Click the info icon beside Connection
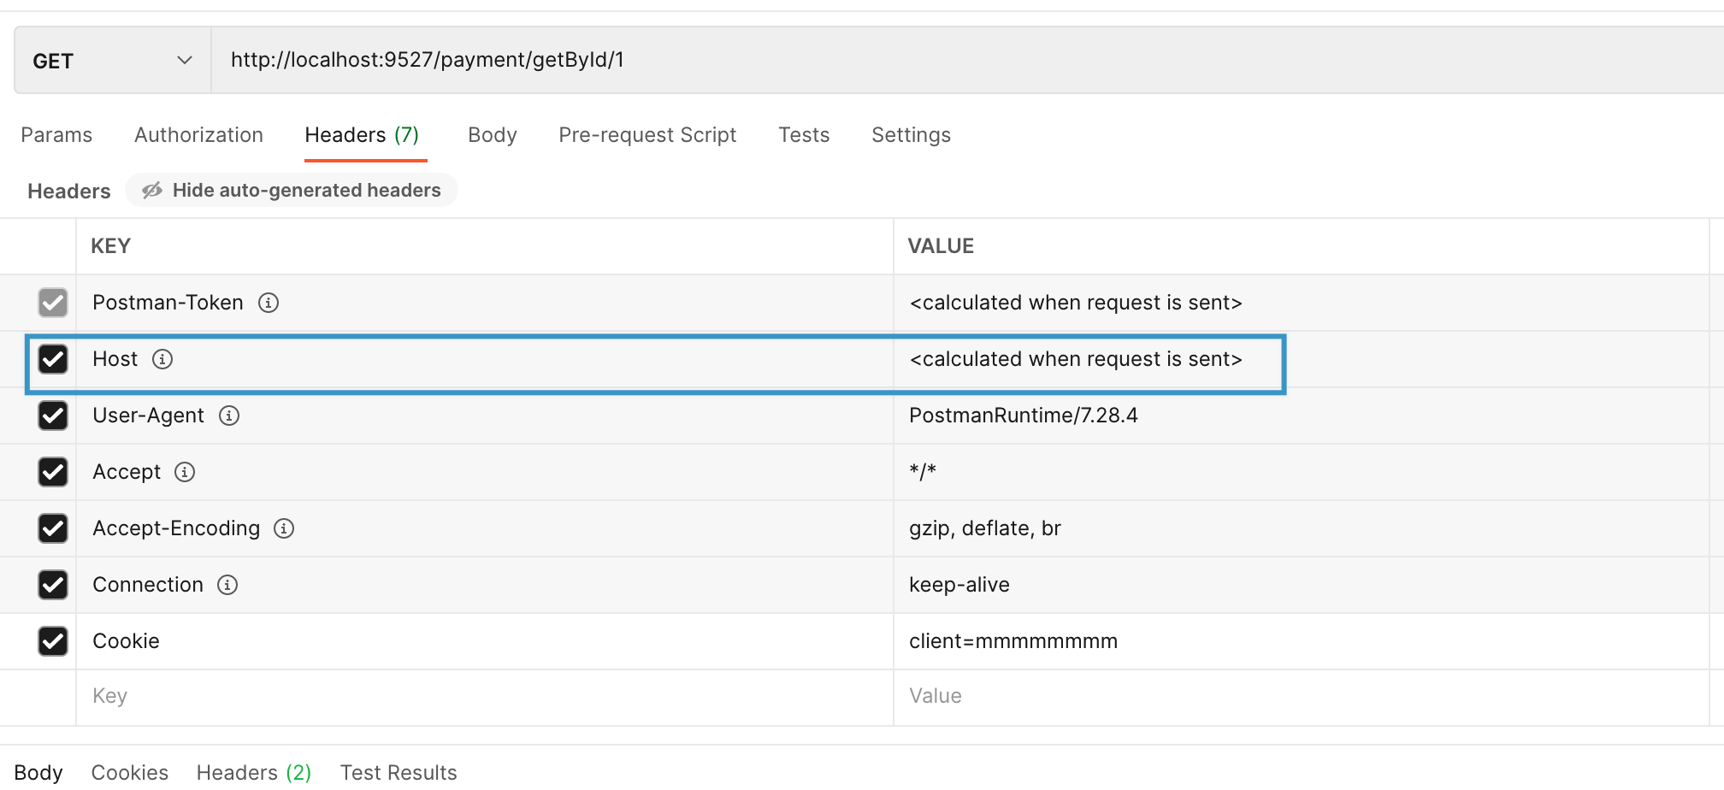This screenshot has width=1724, height=790. 227,585
